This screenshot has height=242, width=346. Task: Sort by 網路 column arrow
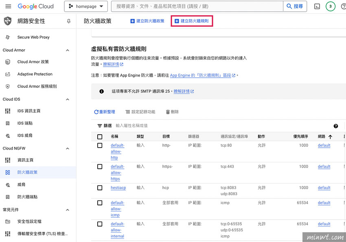coord(330,137)
